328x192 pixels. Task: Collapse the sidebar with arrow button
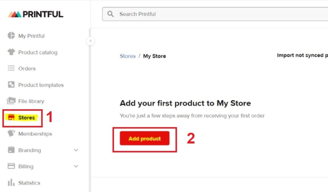pyautogui.click(x=90, y=41)
